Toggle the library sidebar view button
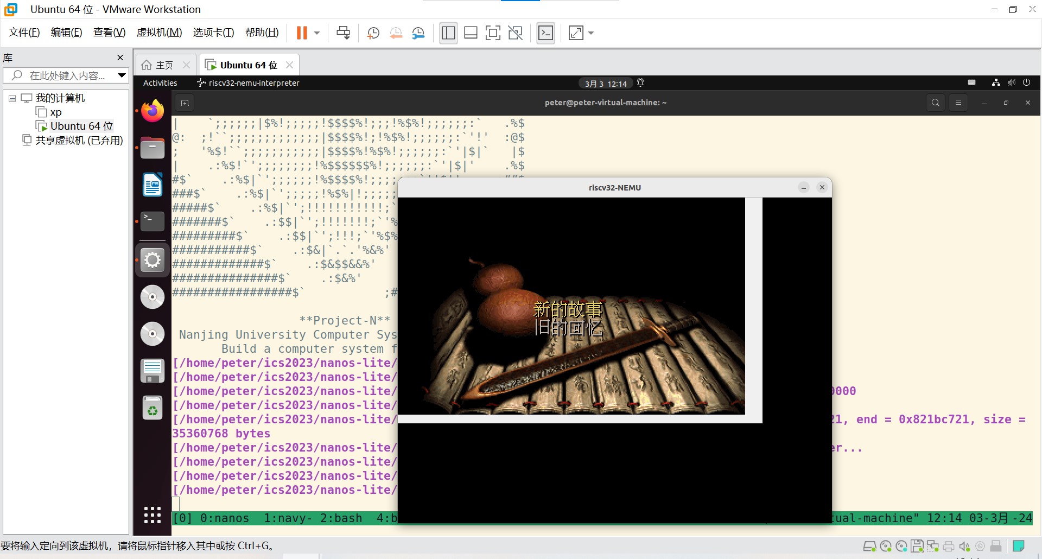1042x559 pixels. coord(448,33)
